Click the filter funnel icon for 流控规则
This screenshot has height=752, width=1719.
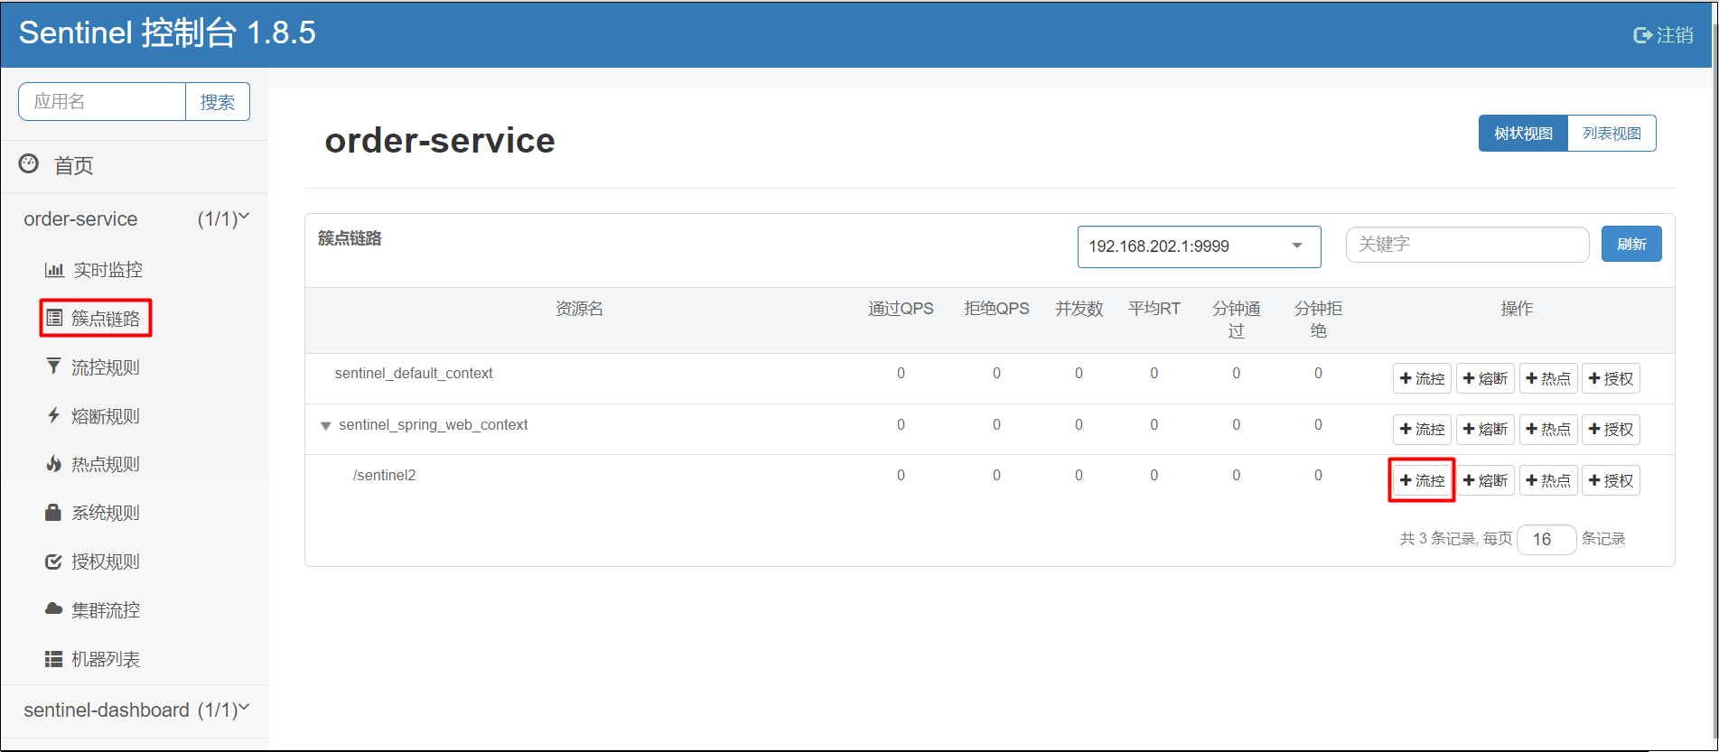click(x=54, y=367)
